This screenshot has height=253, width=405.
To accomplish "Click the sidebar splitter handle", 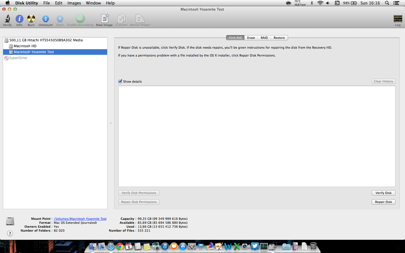I will pyautogui.click(x=111, y=123).
